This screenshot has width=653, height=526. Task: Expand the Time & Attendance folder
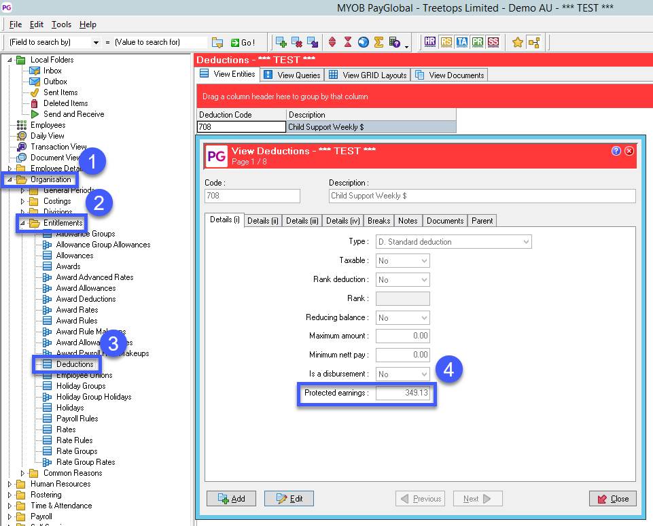10,506
